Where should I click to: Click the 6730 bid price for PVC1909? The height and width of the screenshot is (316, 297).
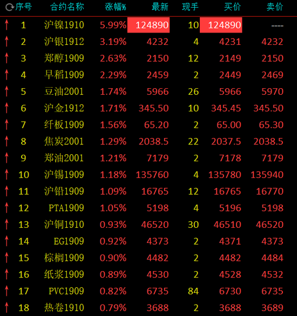(x=230, y=291)
